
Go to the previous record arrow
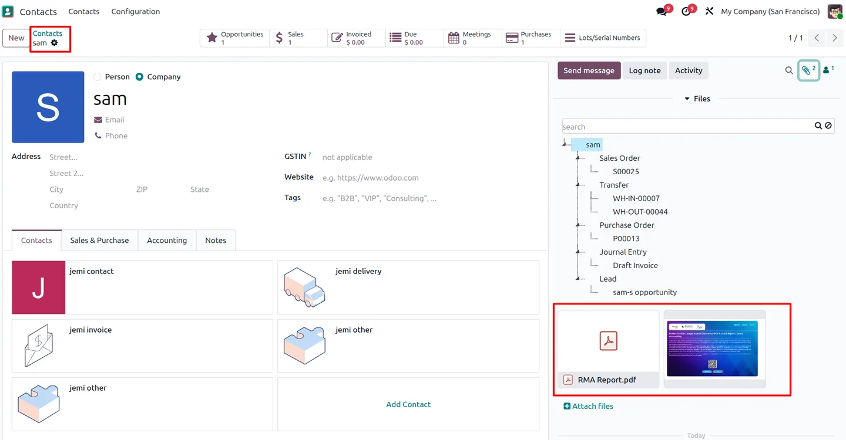(817, 38)
